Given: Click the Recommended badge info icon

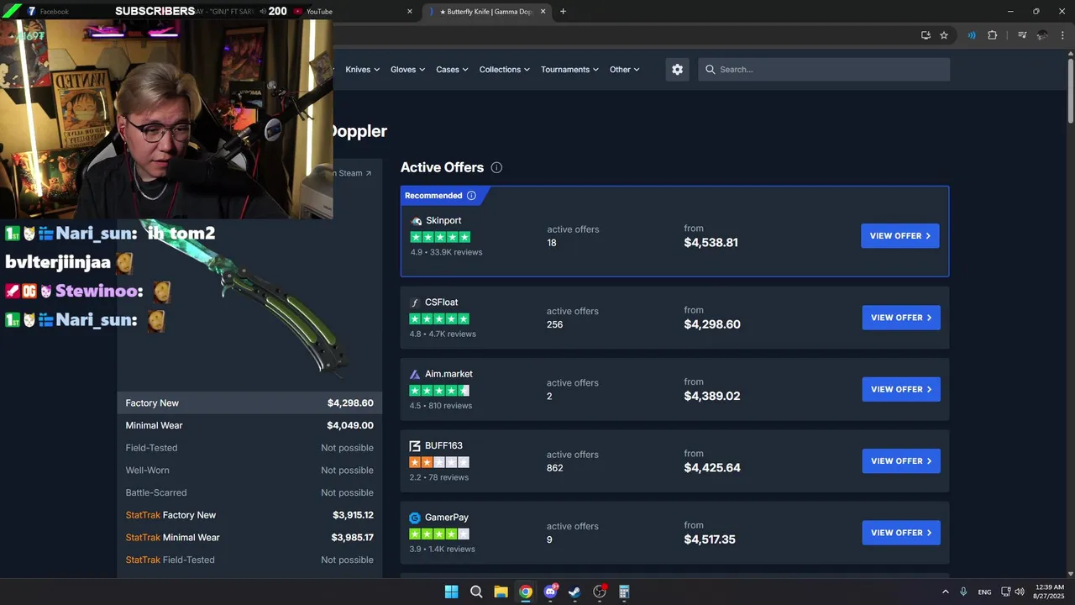Looking at the screenshot, I should (x=471, y=196).
